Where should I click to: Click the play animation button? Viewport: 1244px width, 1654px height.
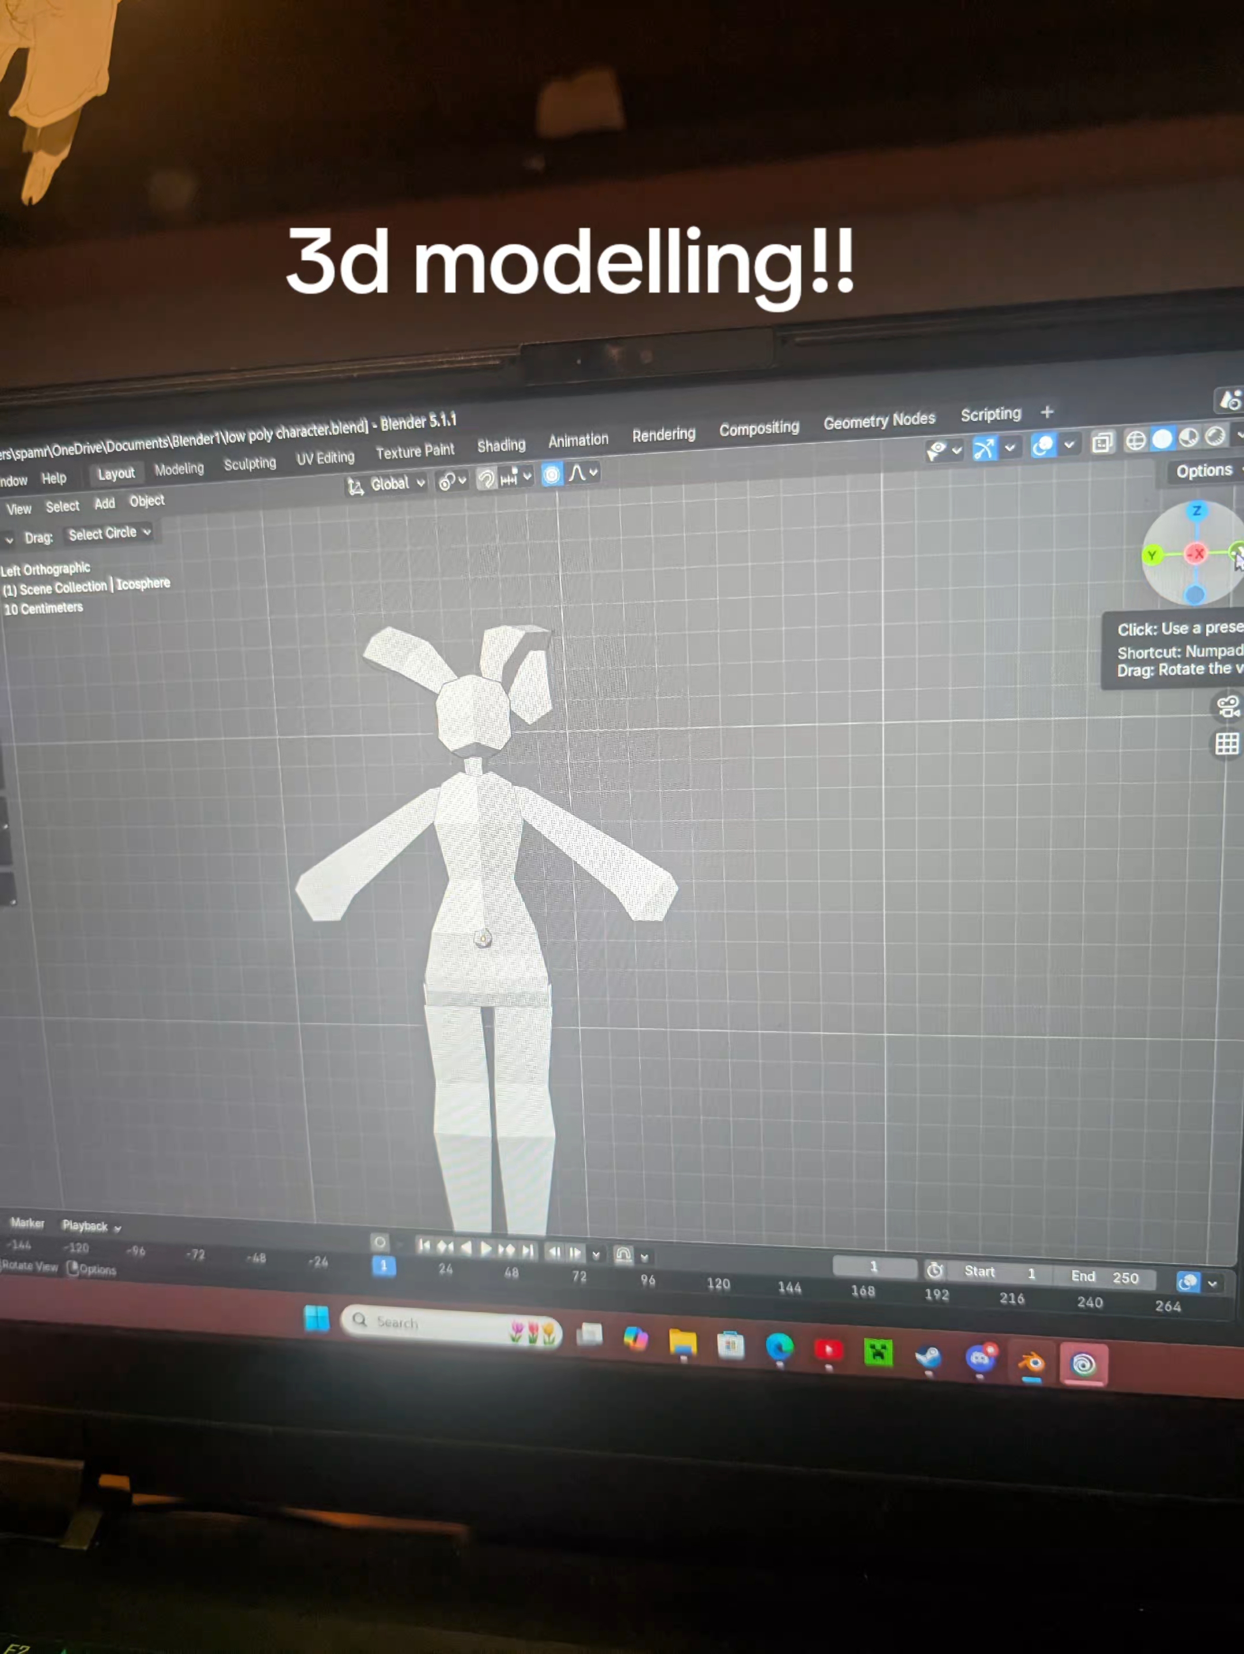point(487,1248)
